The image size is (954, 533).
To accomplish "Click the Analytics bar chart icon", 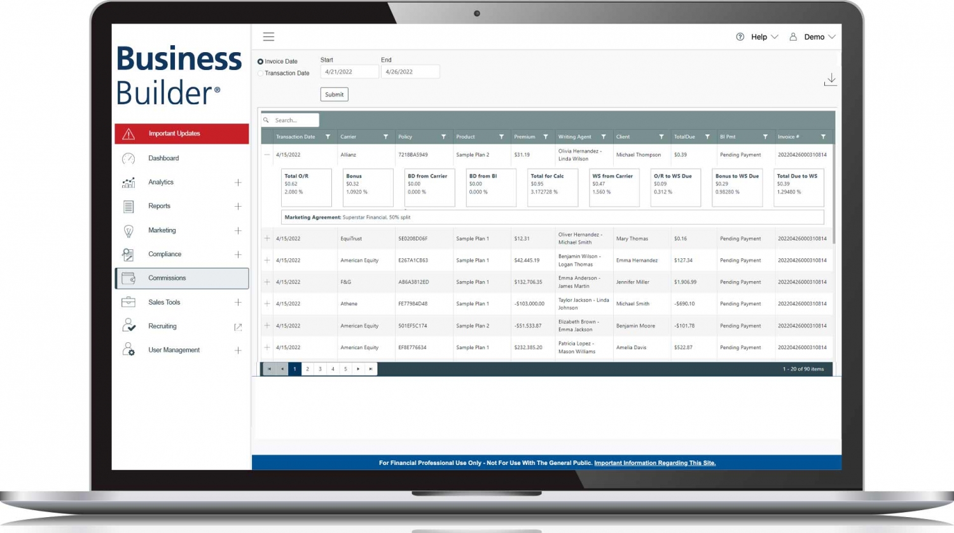I will (128, 182).
